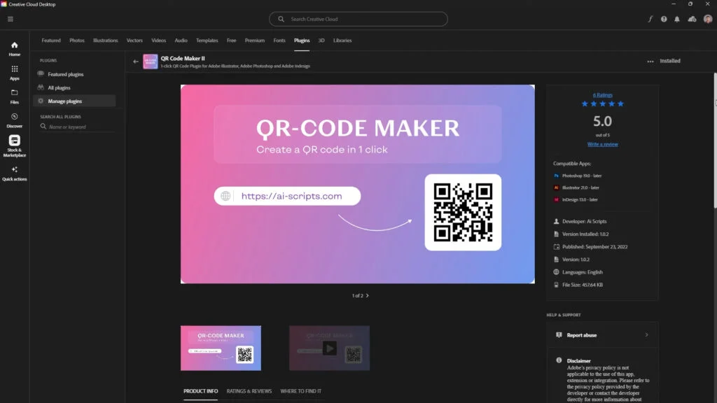717x403 pixels.
Task: Click the Installed status button
Action: [x=670, y=61]
